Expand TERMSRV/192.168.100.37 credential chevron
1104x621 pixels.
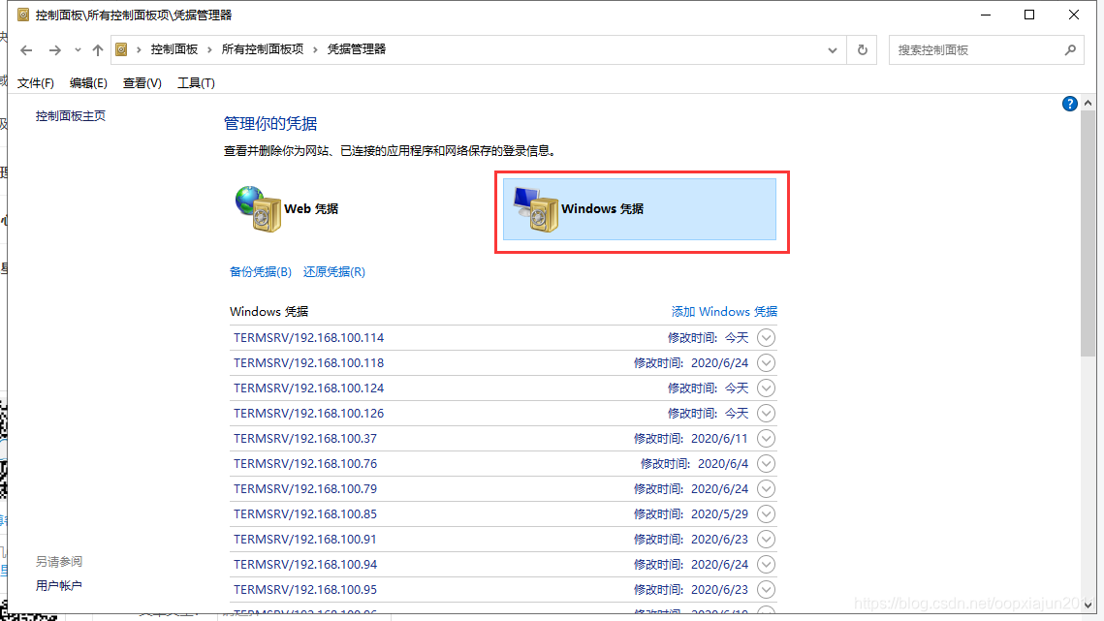coord(766,439)
